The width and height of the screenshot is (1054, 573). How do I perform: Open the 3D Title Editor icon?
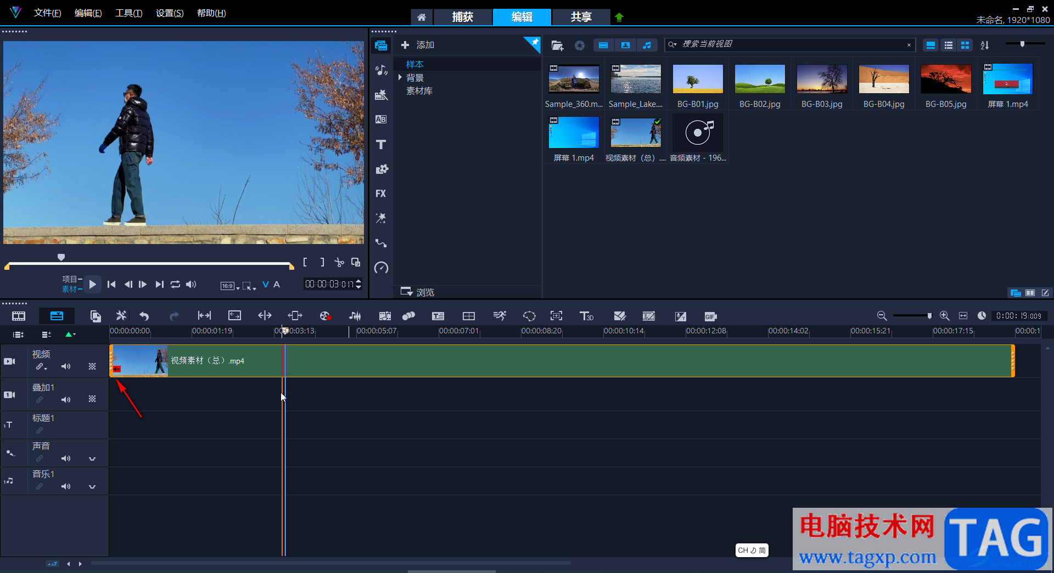coord(586,316)
